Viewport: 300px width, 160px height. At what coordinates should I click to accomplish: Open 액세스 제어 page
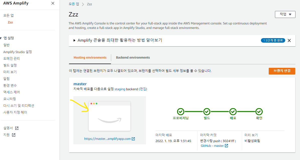(x=12, y=92)
